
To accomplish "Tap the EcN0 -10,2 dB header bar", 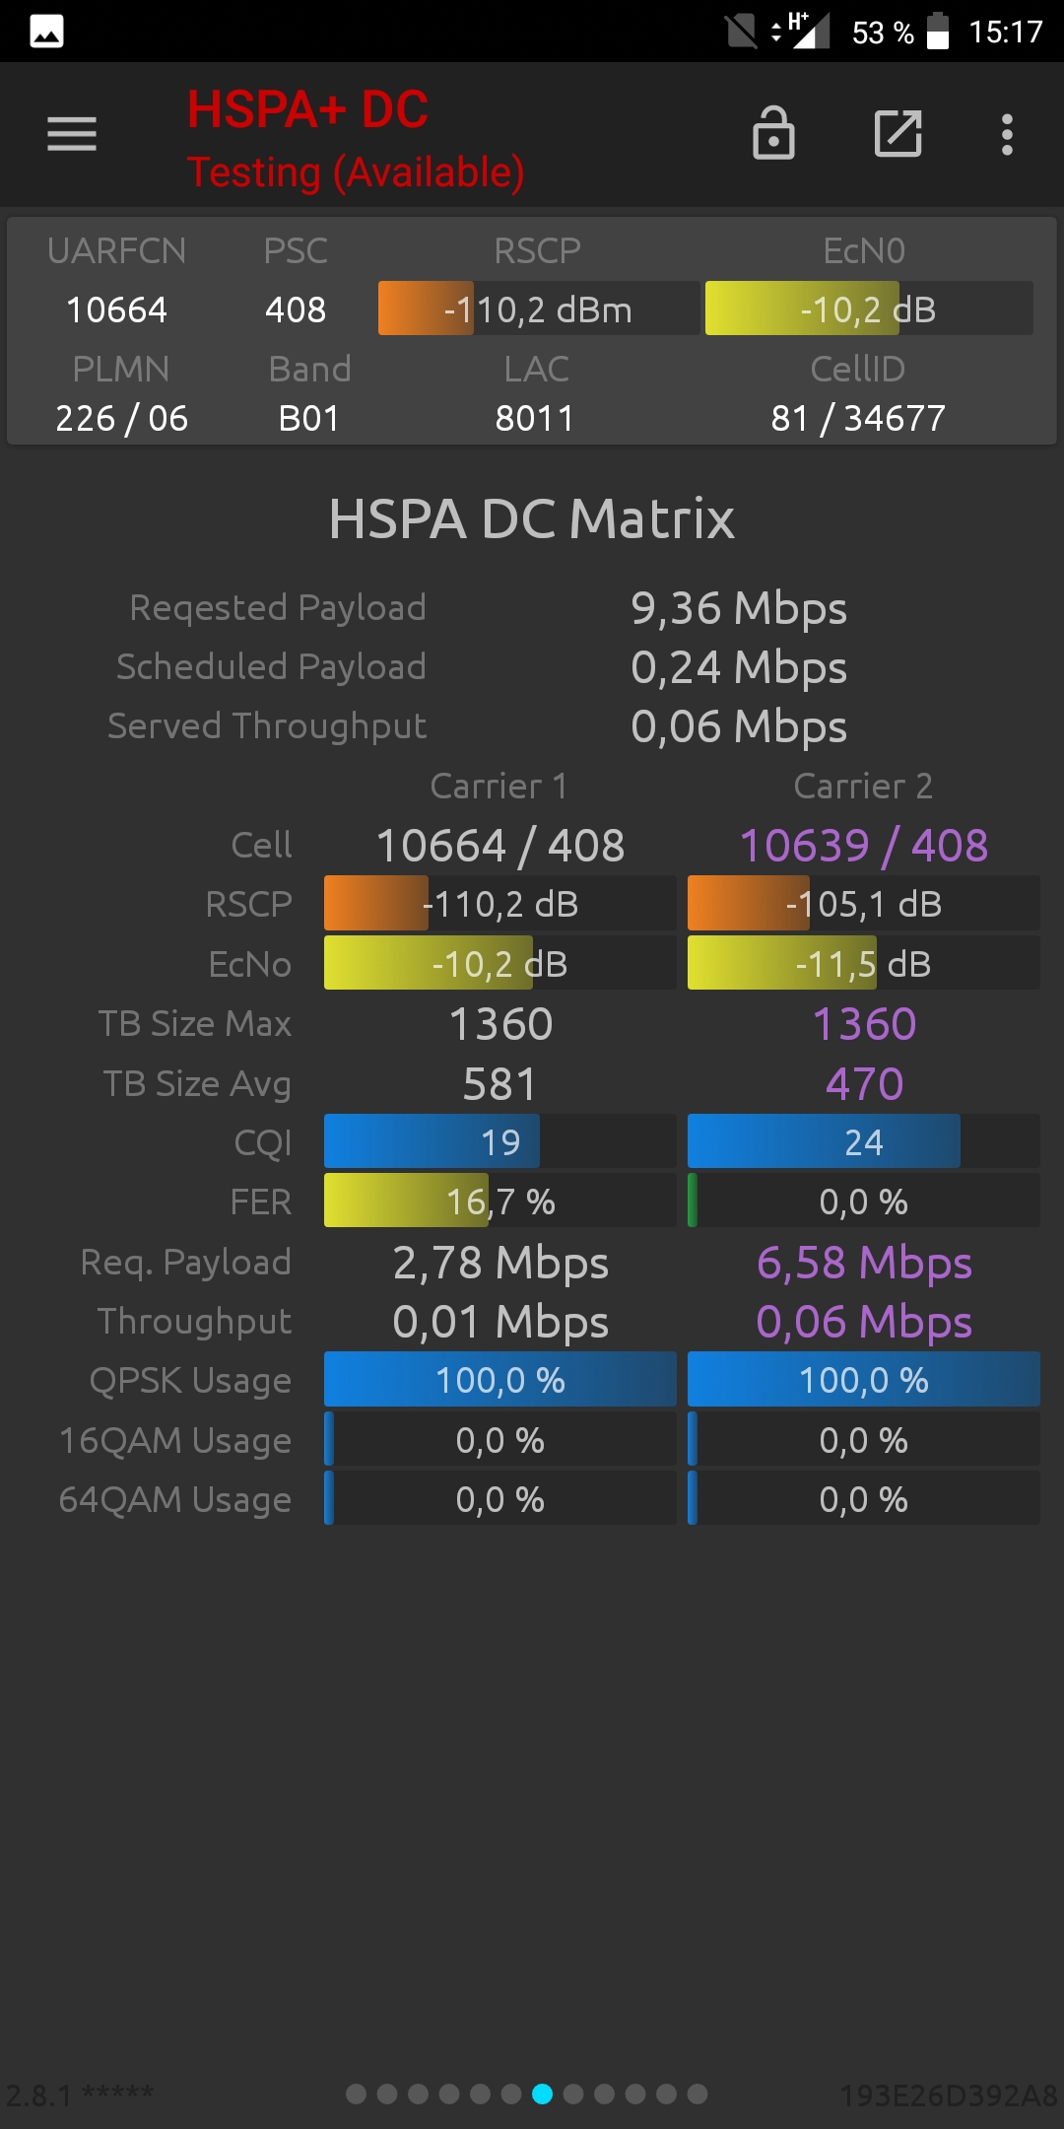I will 869,309.
